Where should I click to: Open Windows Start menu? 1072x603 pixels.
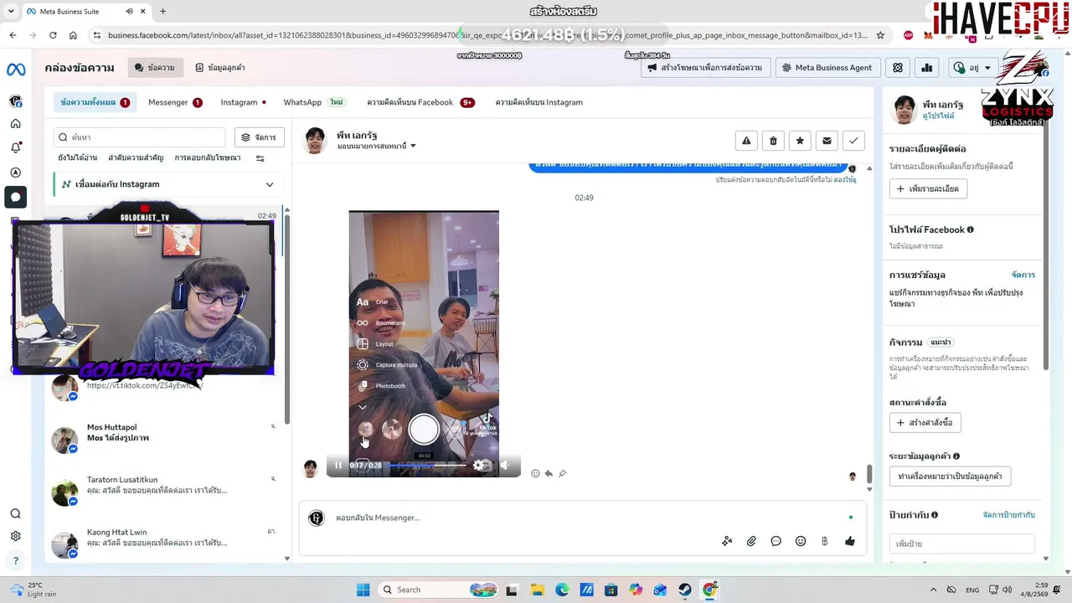pos(363,590)
